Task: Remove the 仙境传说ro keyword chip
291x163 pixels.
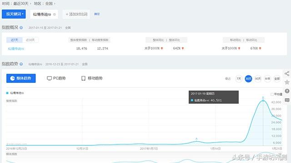Action: coord(55,14)
